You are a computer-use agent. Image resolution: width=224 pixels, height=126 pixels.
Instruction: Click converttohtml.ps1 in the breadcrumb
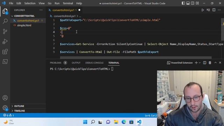[x=64, y=16]
